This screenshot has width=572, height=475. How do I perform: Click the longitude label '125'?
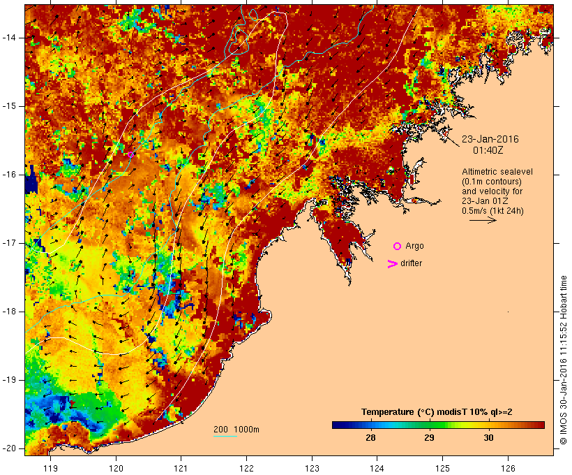click(x=442, y=469)
